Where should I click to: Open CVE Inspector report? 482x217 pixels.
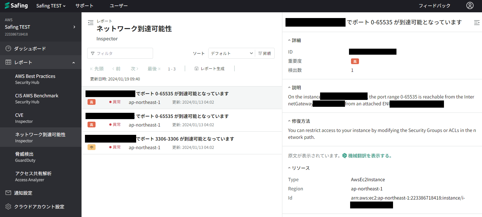point(41,118)
